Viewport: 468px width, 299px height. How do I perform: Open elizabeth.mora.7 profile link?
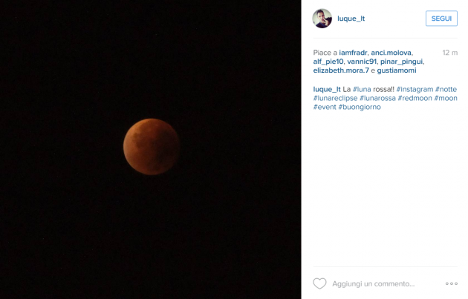point(341,70)
